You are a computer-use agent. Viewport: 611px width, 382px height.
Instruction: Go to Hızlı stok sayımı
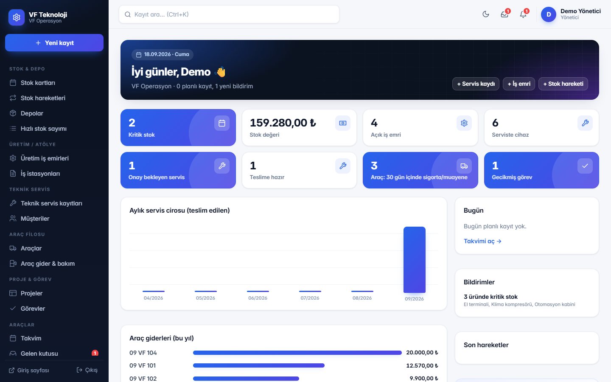(54, 129)
